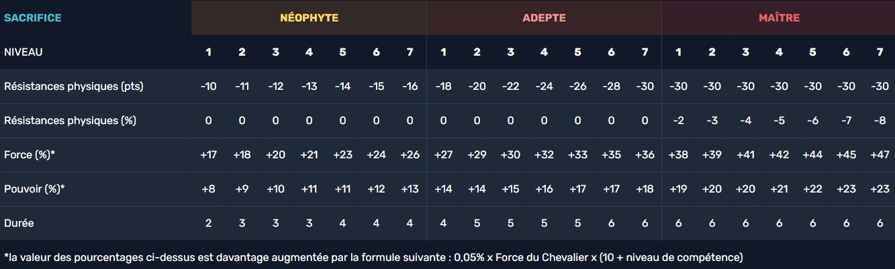Click the +8 Pouvoir value
Screen dimensions: 895x269
208,189
